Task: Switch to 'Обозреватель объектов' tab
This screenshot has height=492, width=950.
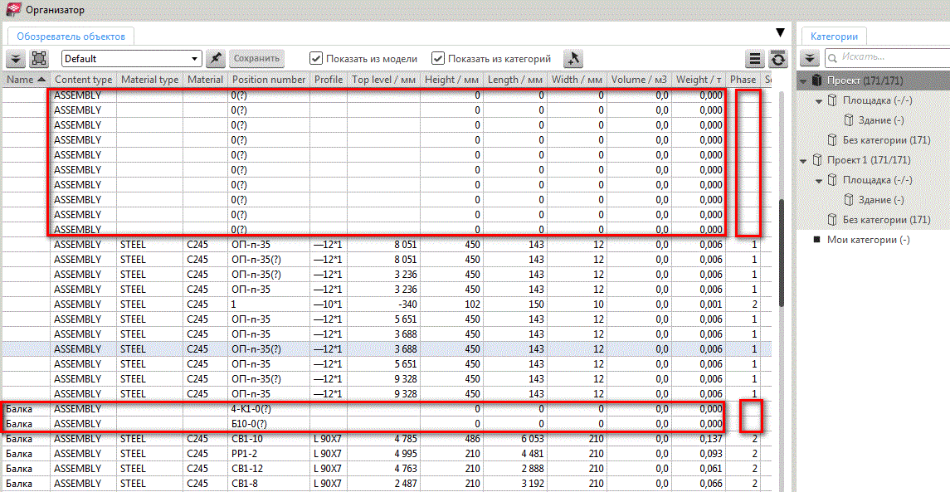Action: tap(71, 36)
